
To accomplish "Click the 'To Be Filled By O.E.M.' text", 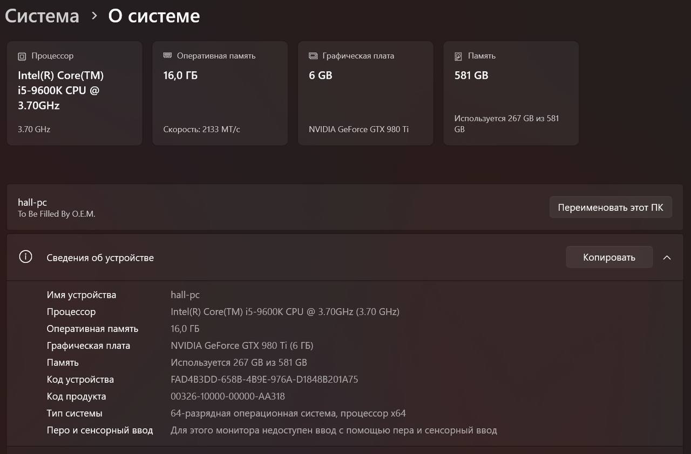I will point(57,214).
